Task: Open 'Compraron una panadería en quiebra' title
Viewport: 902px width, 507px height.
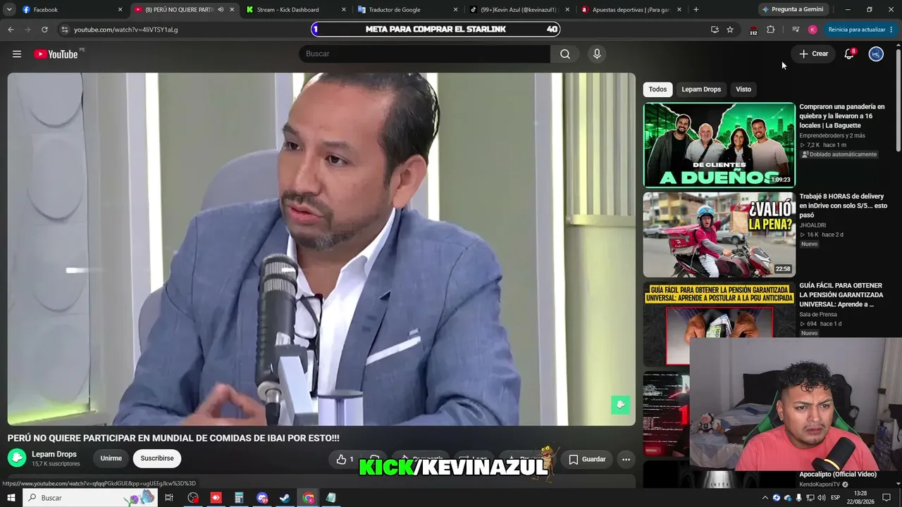Action: point(842,116)
